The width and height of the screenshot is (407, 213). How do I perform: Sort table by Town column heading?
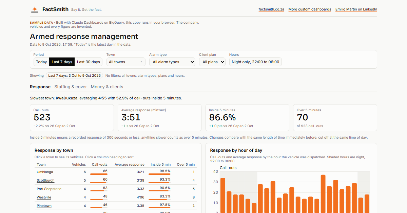41,165
